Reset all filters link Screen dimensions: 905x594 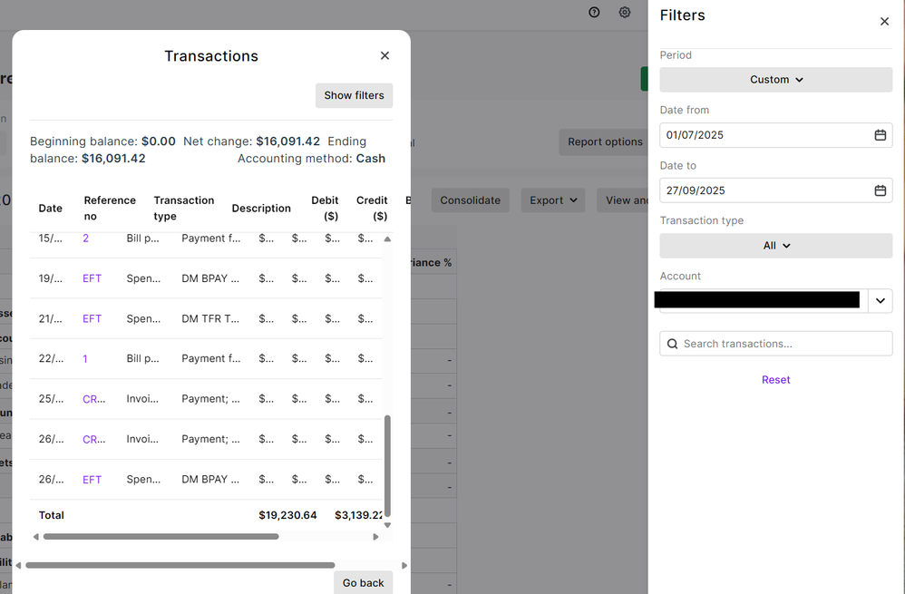tap(775, 380)
